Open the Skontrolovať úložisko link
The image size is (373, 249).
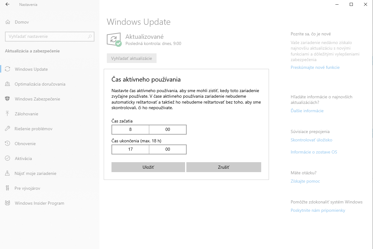pyautogui.click(x=312, y=140)
